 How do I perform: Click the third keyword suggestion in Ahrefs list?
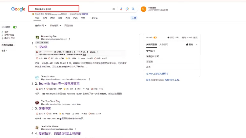[x=149, y=61]
